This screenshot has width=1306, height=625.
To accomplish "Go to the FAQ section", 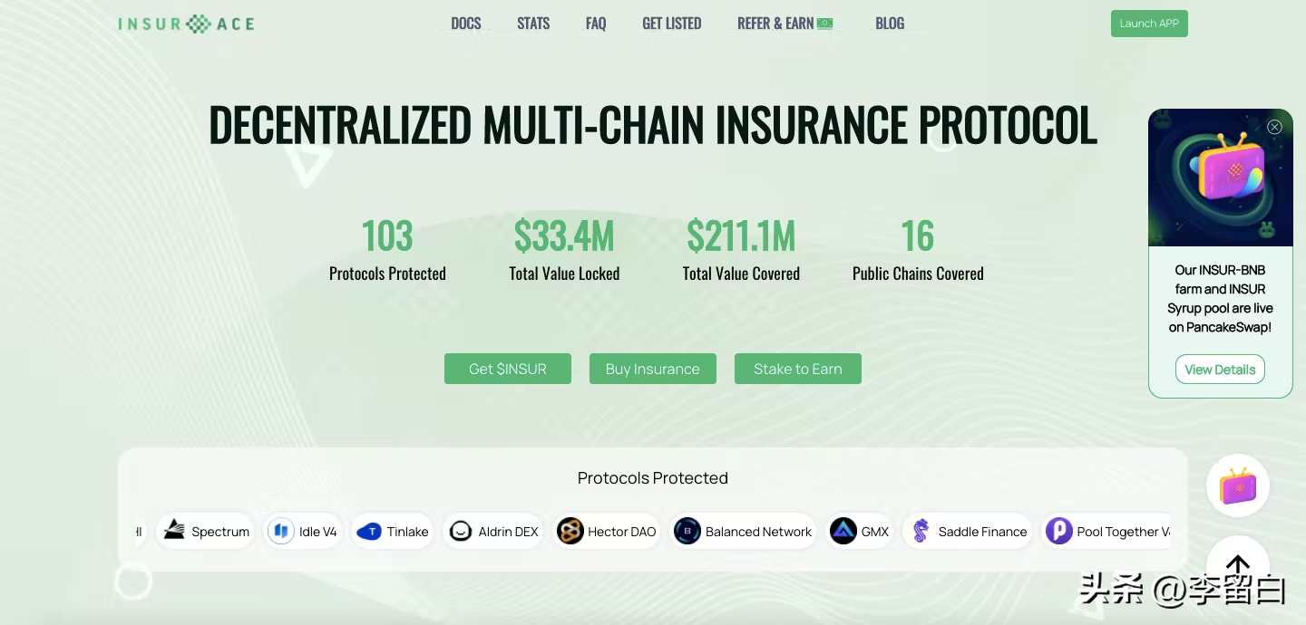I will coord(596,24).
